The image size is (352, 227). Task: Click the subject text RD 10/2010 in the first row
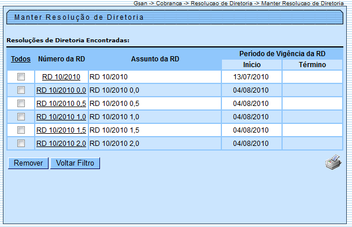(109, 77)
